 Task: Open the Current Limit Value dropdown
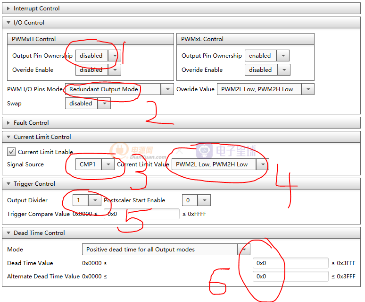coord(262,164)
